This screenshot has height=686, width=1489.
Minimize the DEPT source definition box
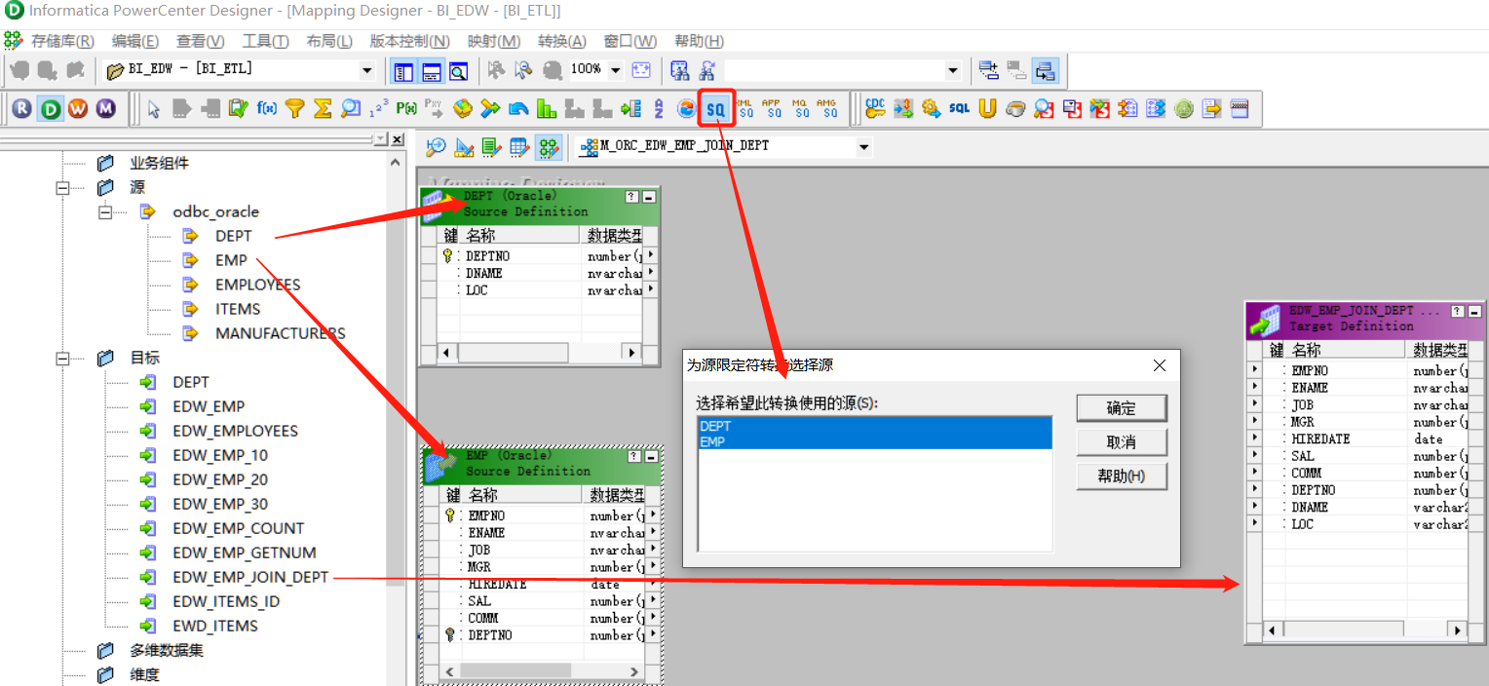pyautogui.click(x=650, y=196)
